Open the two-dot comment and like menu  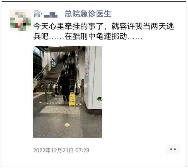(173, 149)
